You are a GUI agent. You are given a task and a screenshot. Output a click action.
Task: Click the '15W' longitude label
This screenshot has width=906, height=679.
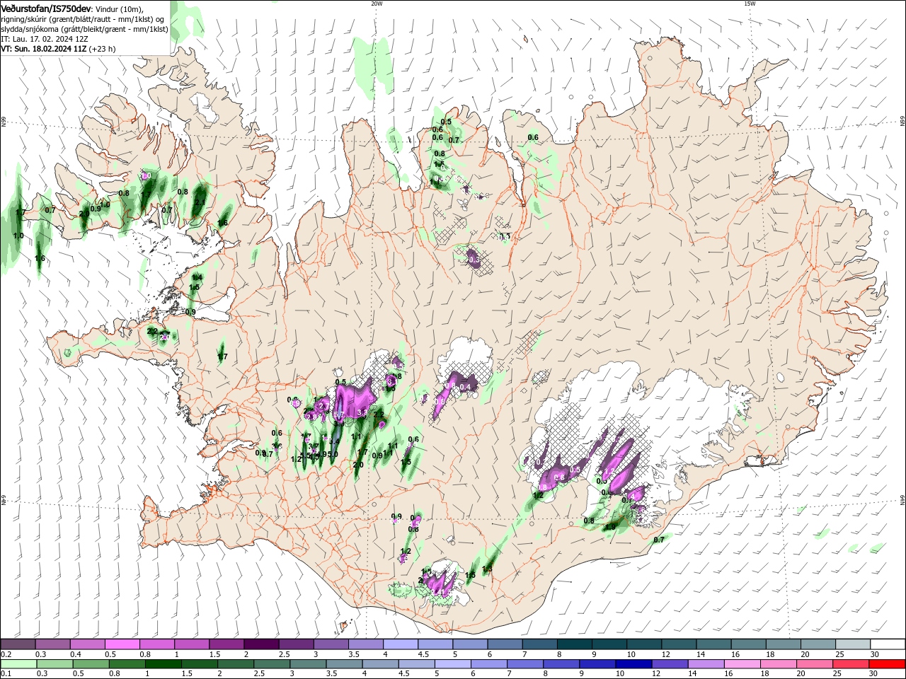tap(750, 4)
